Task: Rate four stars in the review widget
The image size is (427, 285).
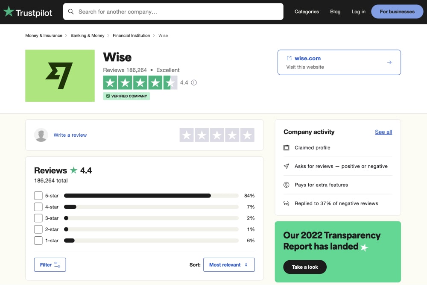Action: pos(232,135)
